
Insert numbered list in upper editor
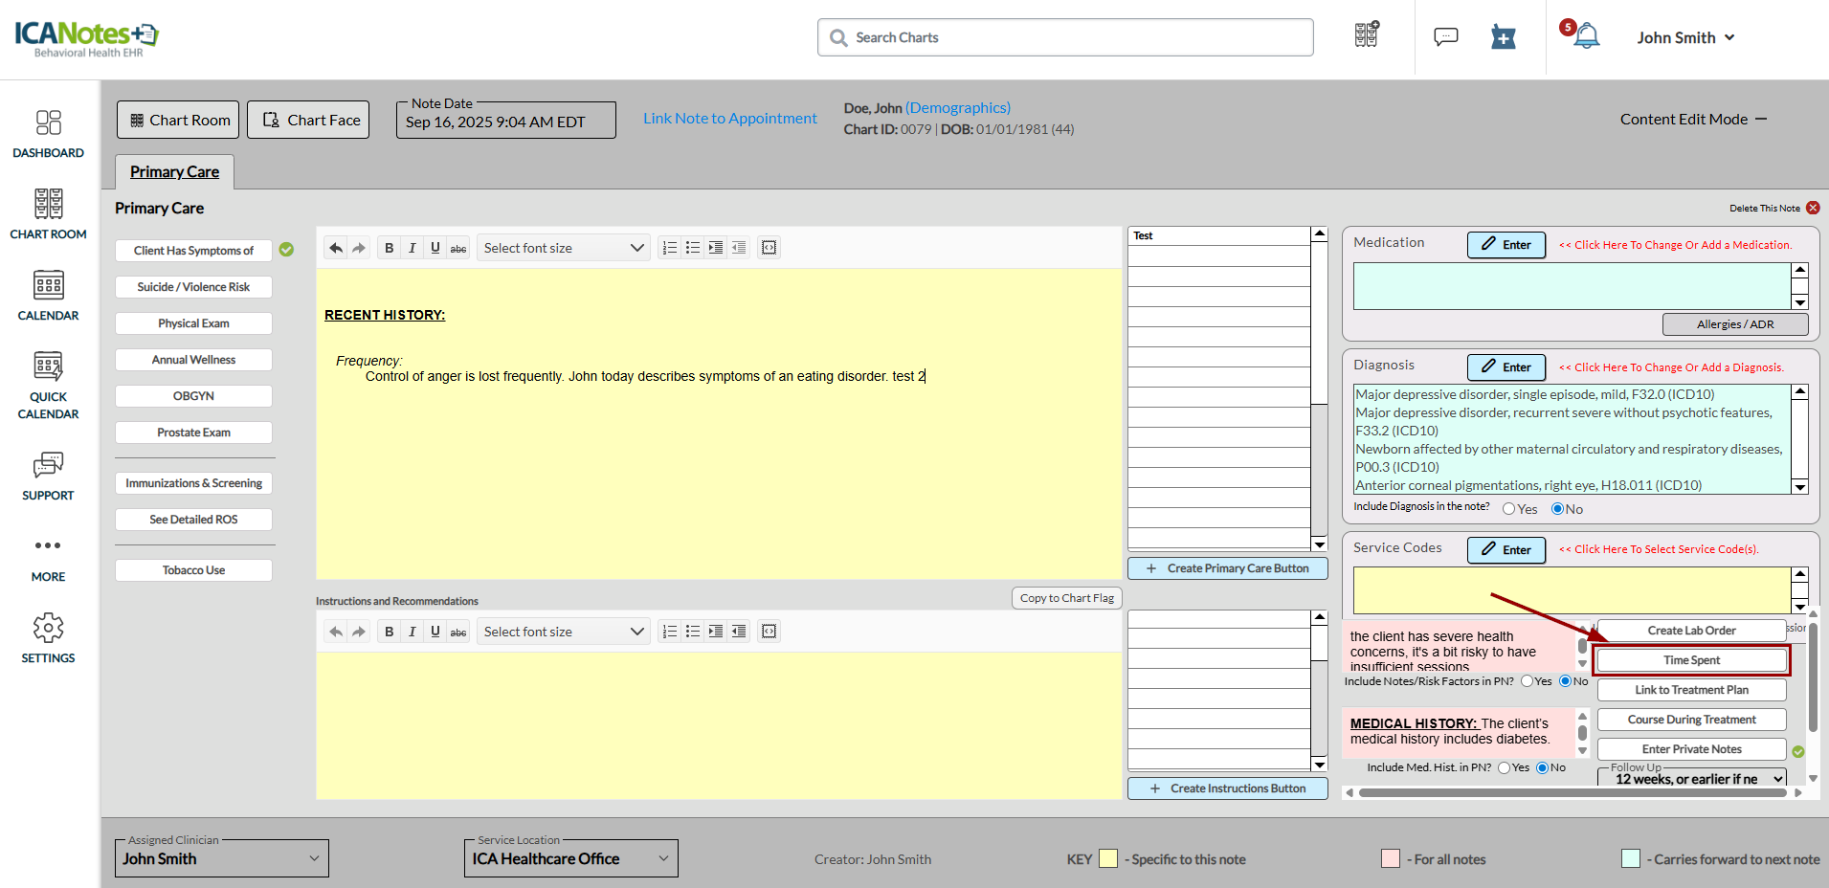[669, 248]
